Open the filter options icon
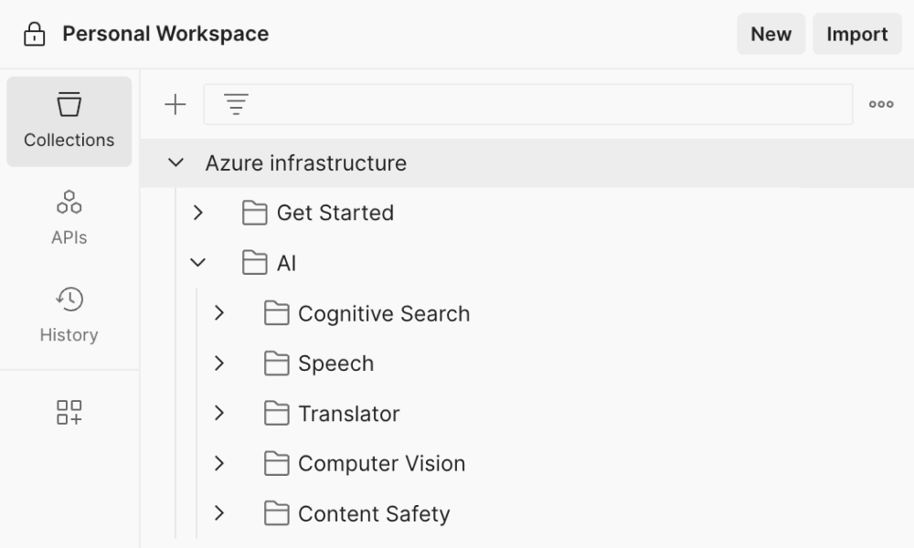 236,103
